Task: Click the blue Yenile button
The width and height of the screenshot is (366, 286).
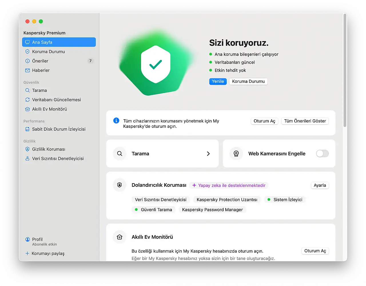Action: tap(218, 82)
